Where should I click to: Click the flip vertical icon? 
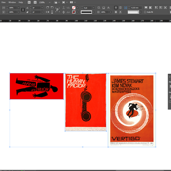52,12
